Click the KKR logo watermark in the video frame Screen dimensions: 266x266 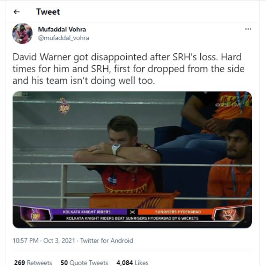(x=64, y=106)
